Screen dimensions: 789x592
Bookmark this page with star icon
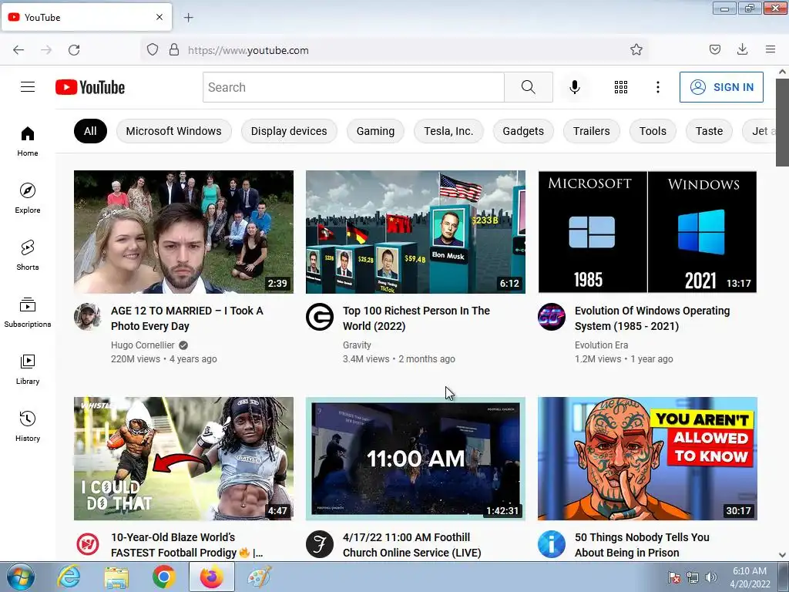click(636, 50)
